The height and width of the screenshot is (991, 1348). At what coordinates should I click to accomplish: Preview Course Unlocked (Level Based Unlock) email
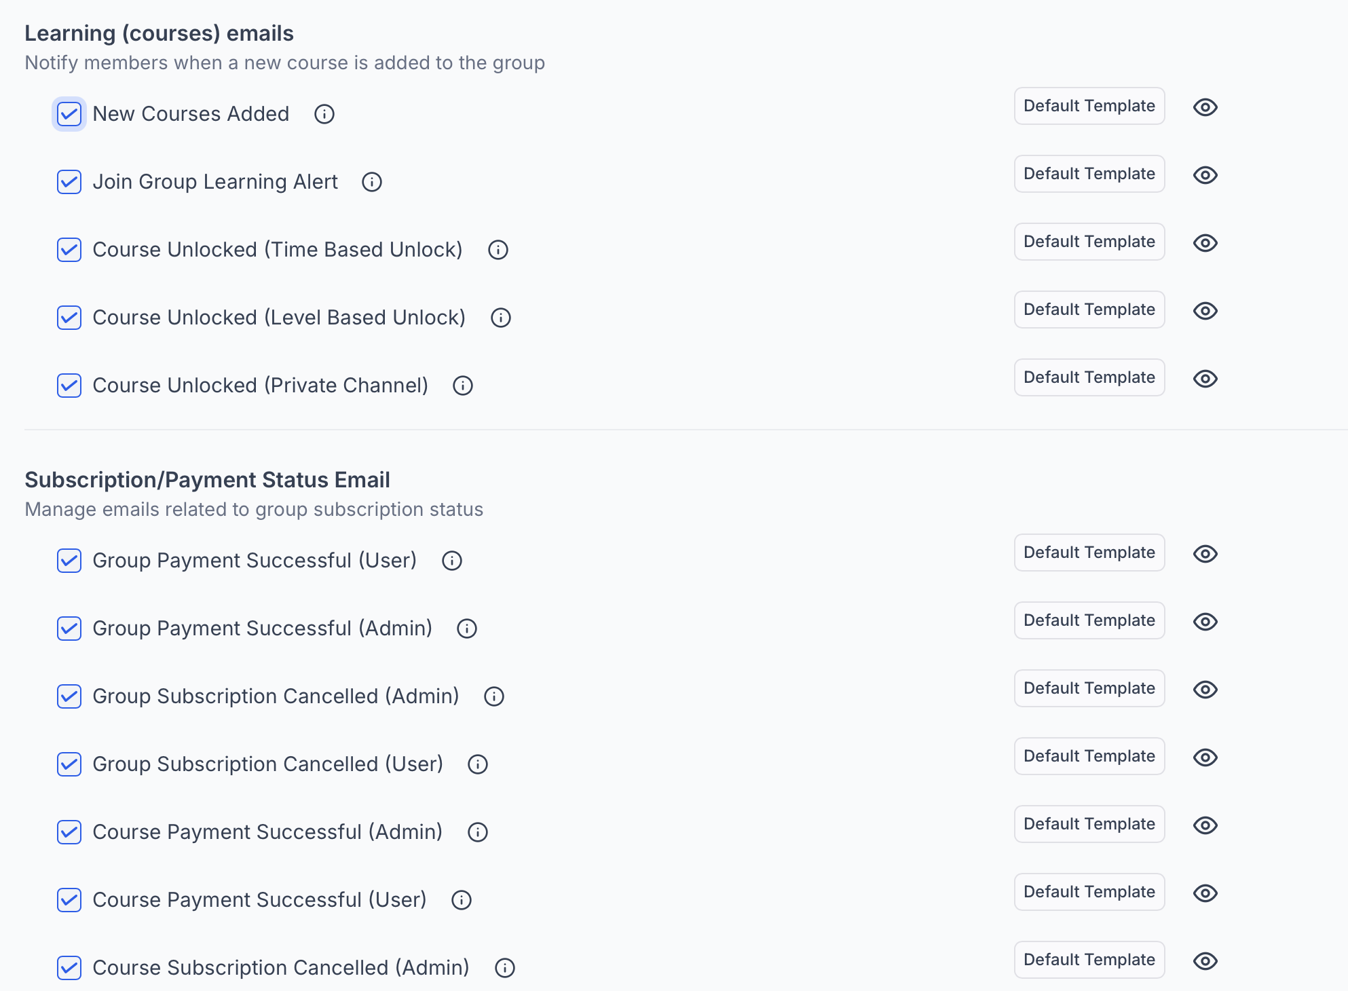(1205, 311)
